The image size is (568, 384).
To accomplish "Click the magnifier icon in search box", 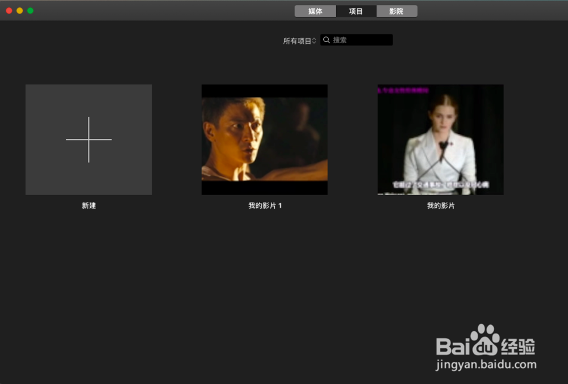I will tap(327, 40).
